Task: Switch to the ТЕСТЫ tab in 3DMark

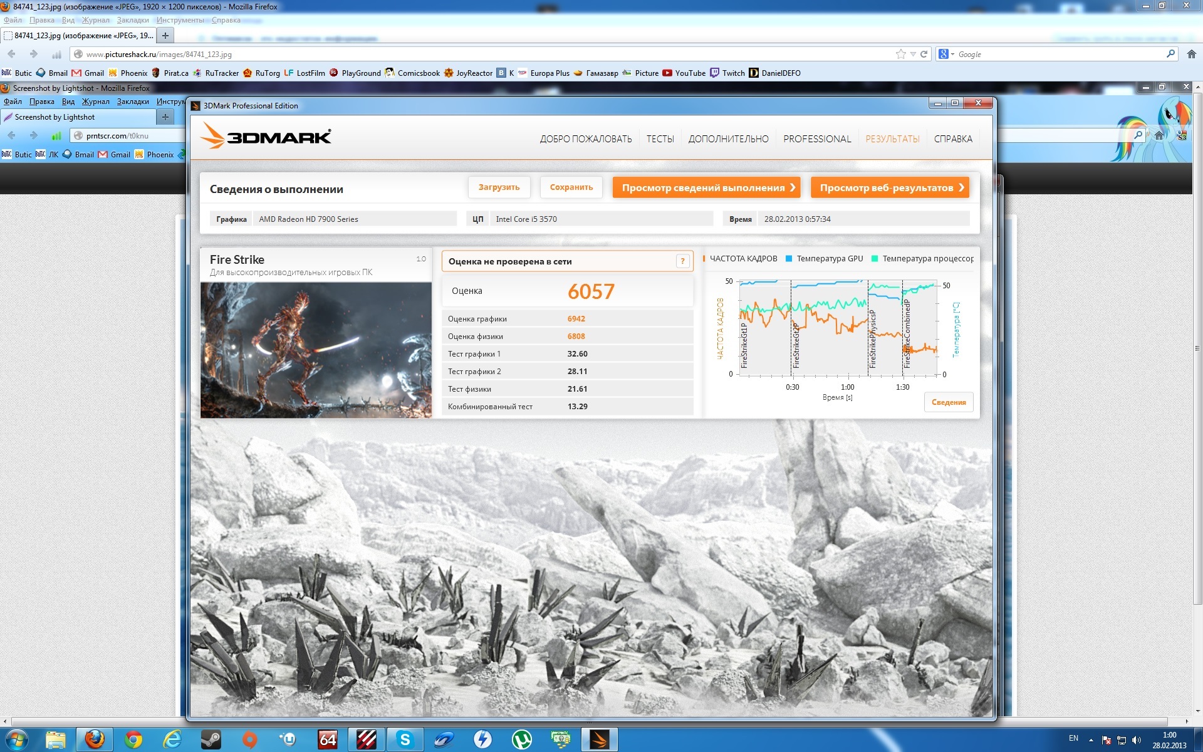Action: pyautogui.click(x=660, y=139)
